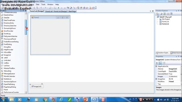Open ImageList1 smart tag arrow

(x=42, y=84)
